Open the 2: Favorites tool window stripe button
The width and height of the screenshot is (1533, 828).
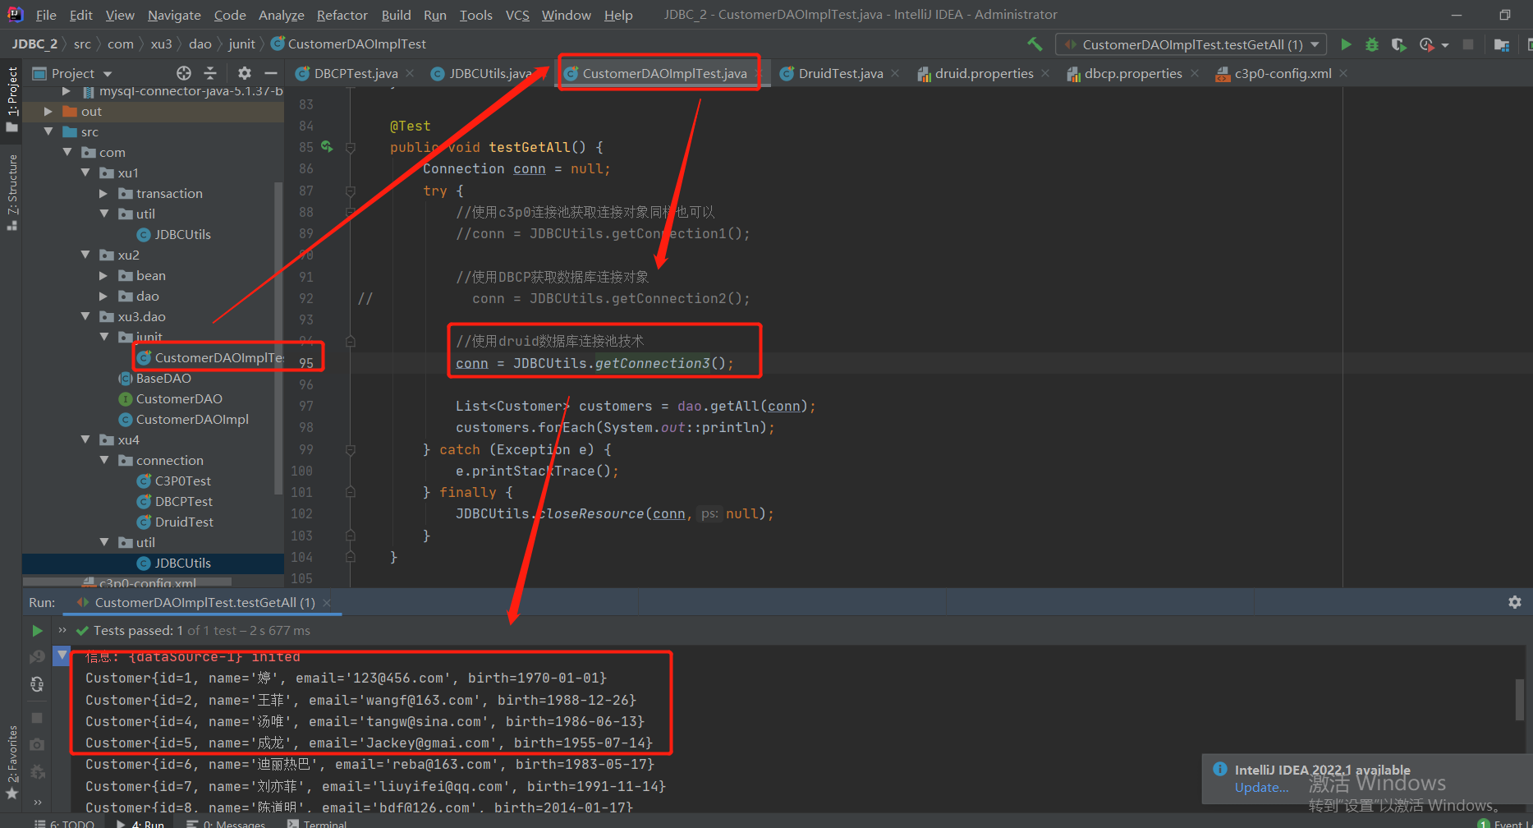(x=11, y=762)
